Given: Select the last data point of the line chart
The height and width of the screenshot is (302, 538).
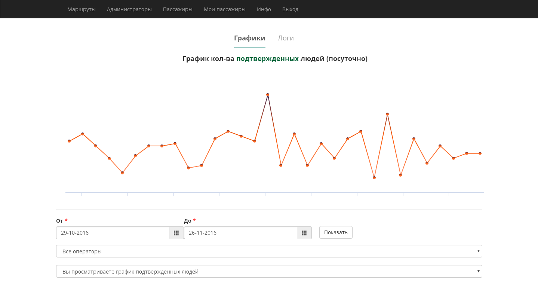Looking at the screenshot, I should pos(480,153).
